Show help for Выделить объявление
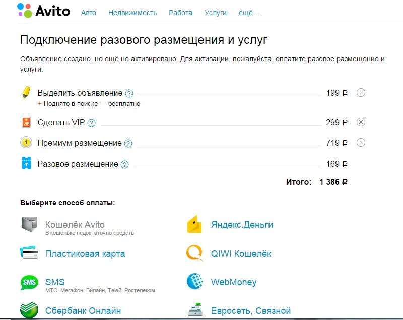The width and height of the screenshot is (403, 320). pos(129,93)
